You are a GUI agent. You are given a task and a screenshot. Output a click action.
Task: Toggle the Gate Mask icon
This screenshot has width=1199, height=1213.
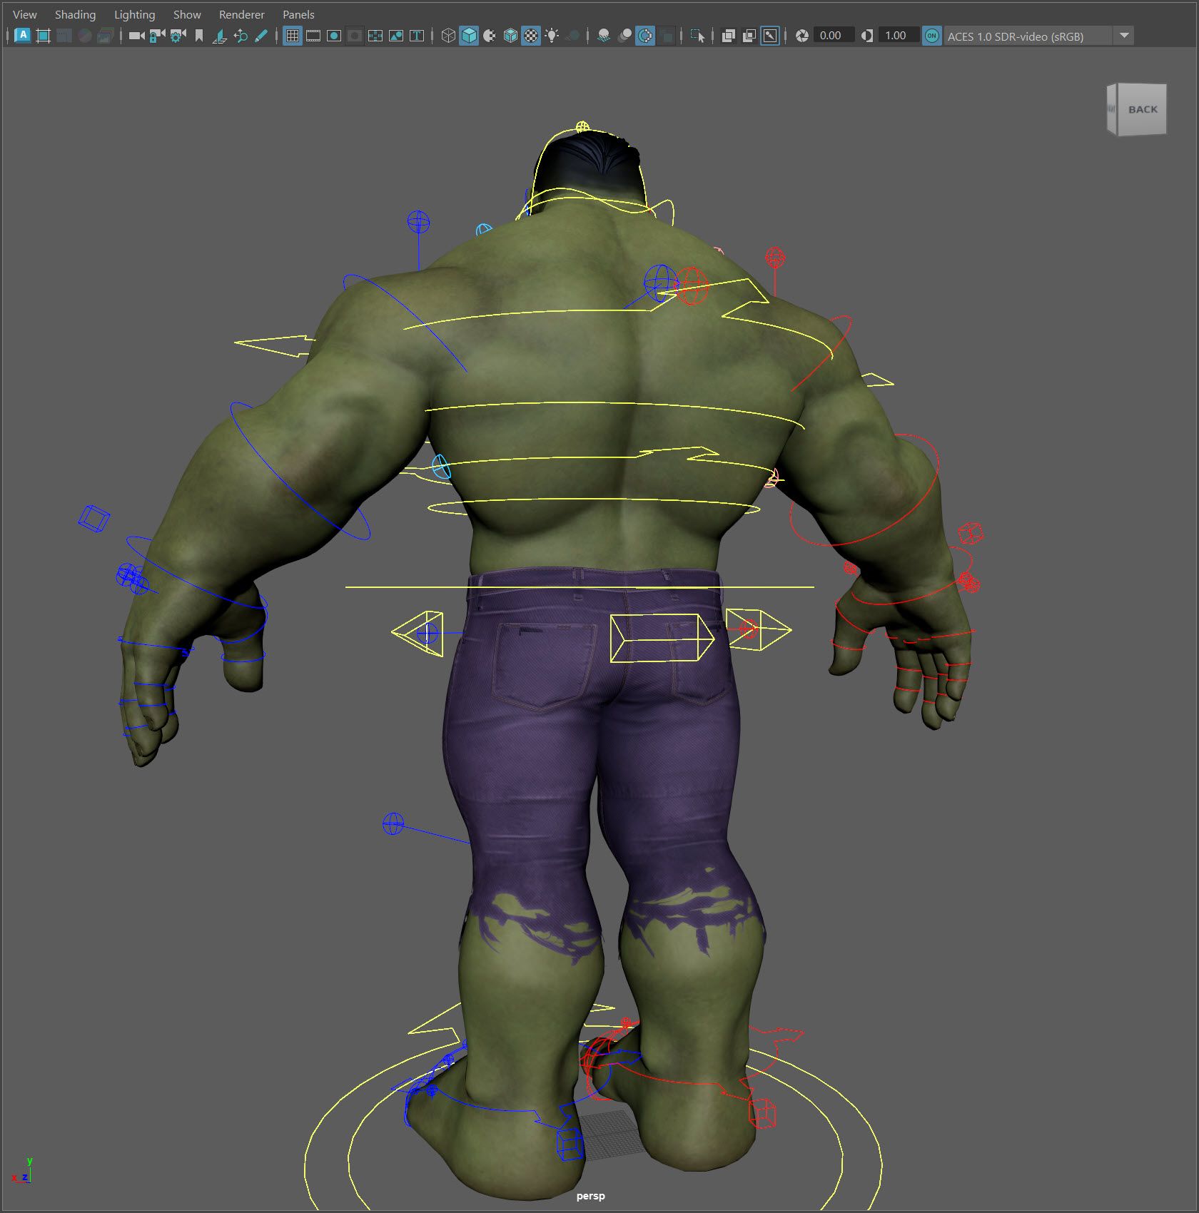[355, 36]
